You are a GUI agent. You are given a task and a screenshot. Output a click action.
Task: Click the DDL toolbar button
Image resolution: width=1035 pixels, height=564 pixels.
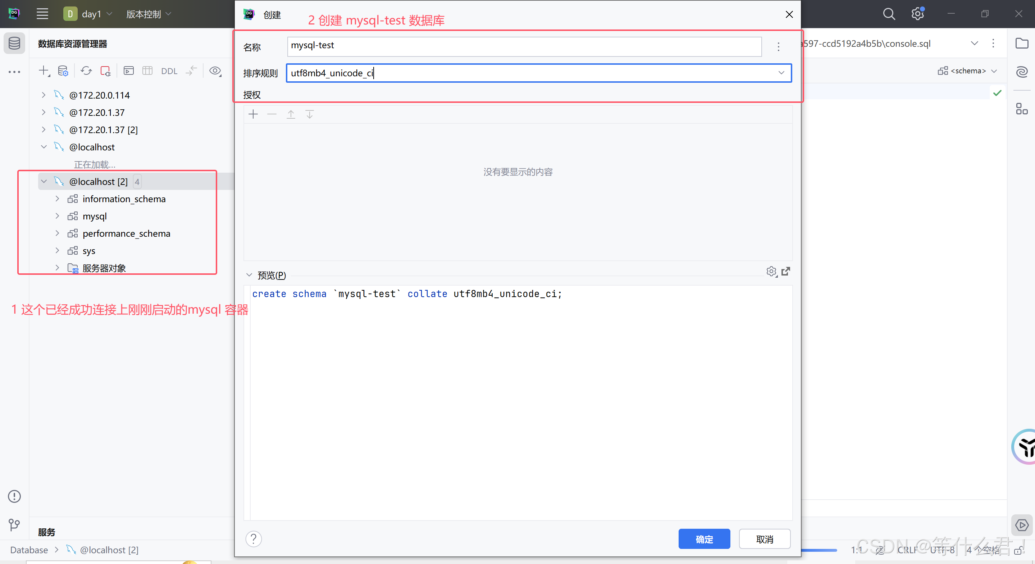pos(169,71)
